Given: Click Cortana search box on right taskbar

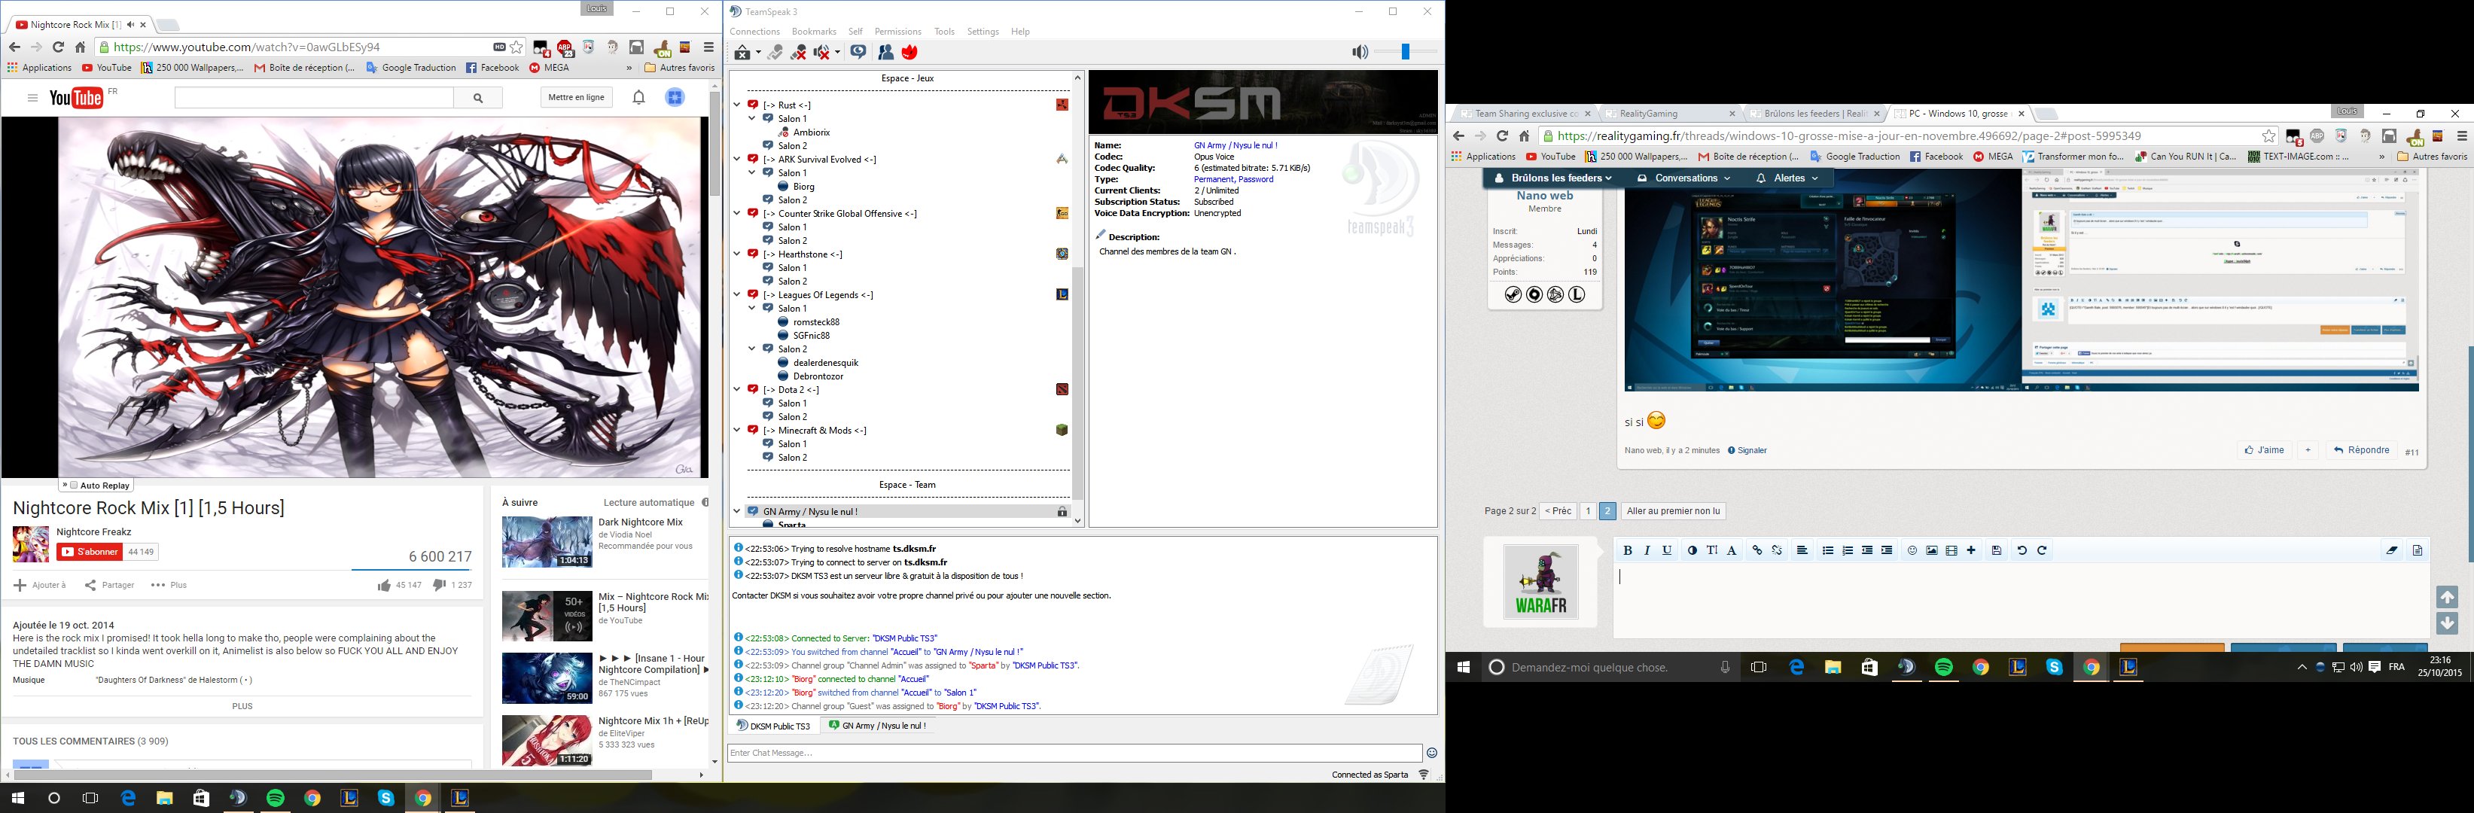Looking at the screenshot, I should pyautogui.click(x=1610, y=667).
